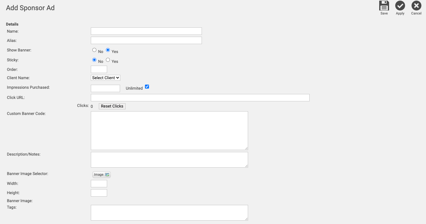Focus the Description/Notes text area
Image resolution: width=426 pixels, height=224 pixels.
coord(169,160)
